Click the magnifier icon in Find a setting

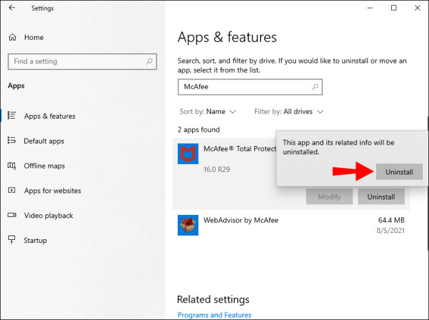tap(149, 62)
